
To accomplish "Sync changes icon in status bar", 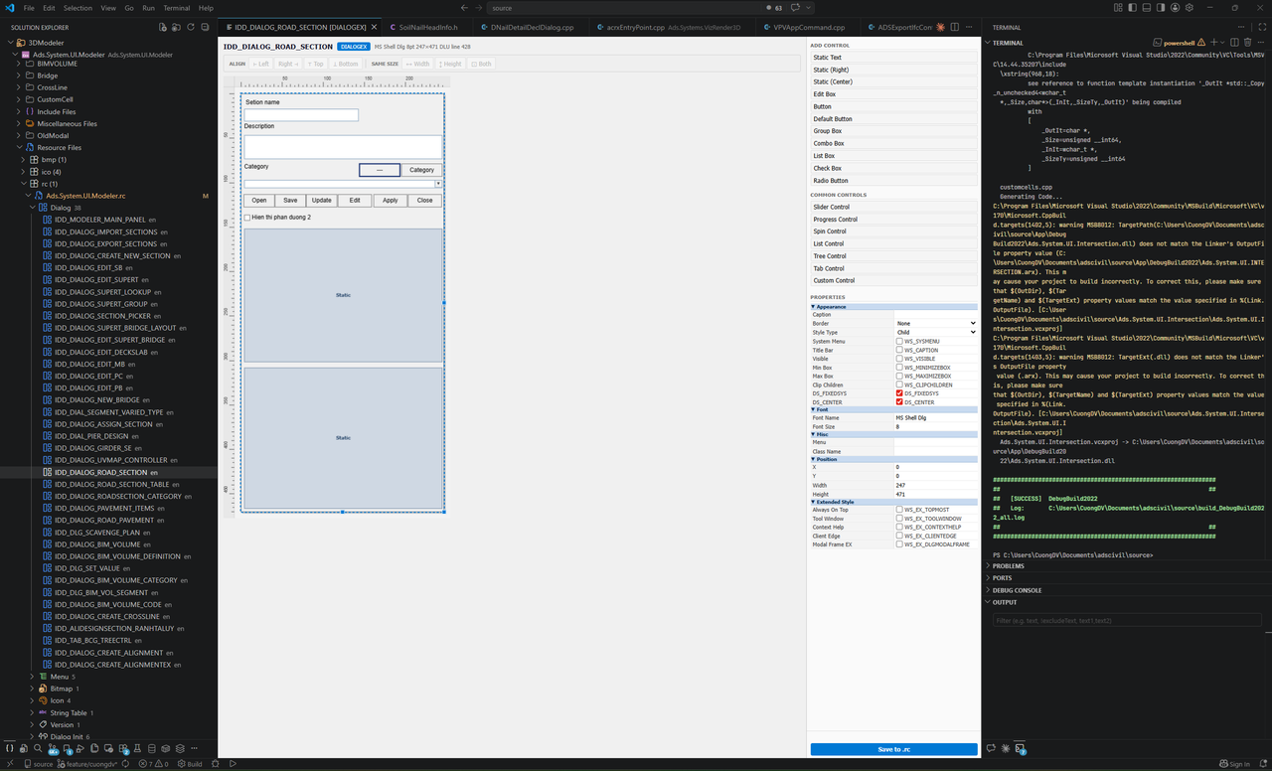I will point(125,764).
